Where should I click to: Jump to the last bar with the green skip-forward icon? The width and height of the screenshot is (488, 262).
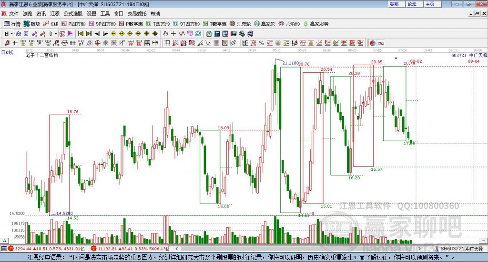(89, 34)
